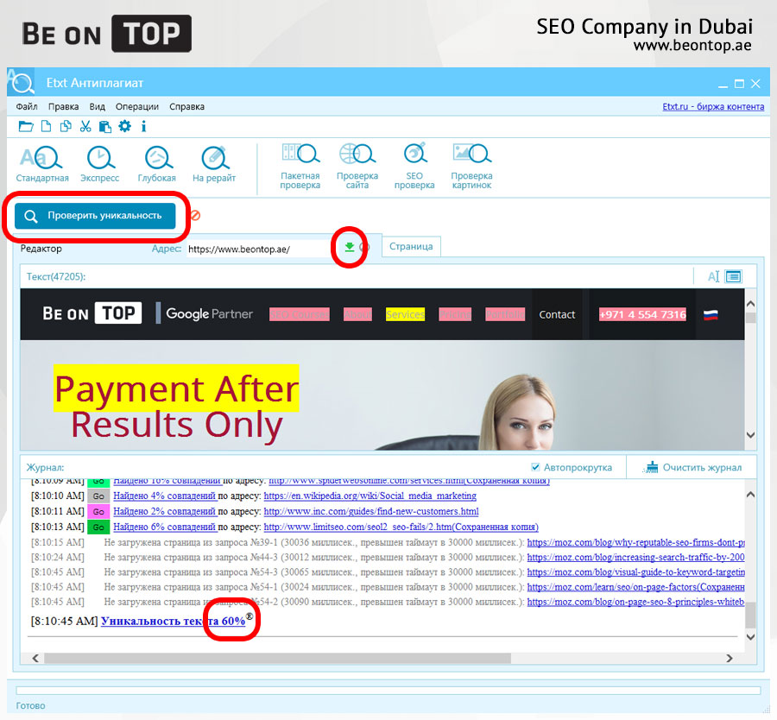
Task: Open settings with the gear icon
Action: point(125,126)
